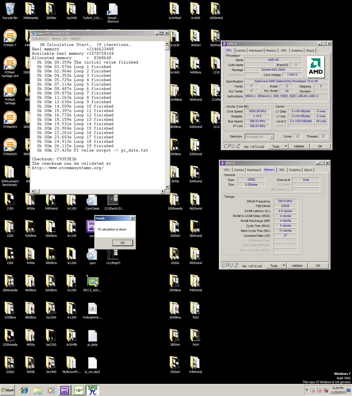Screen dimensions: 352x396
Task: Open the TurboV_V10 folder
Action: 92,11
